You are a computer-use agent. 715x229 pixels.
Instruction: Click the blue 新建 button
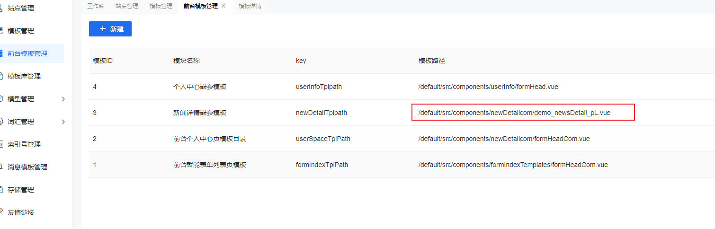coord(110,29)
